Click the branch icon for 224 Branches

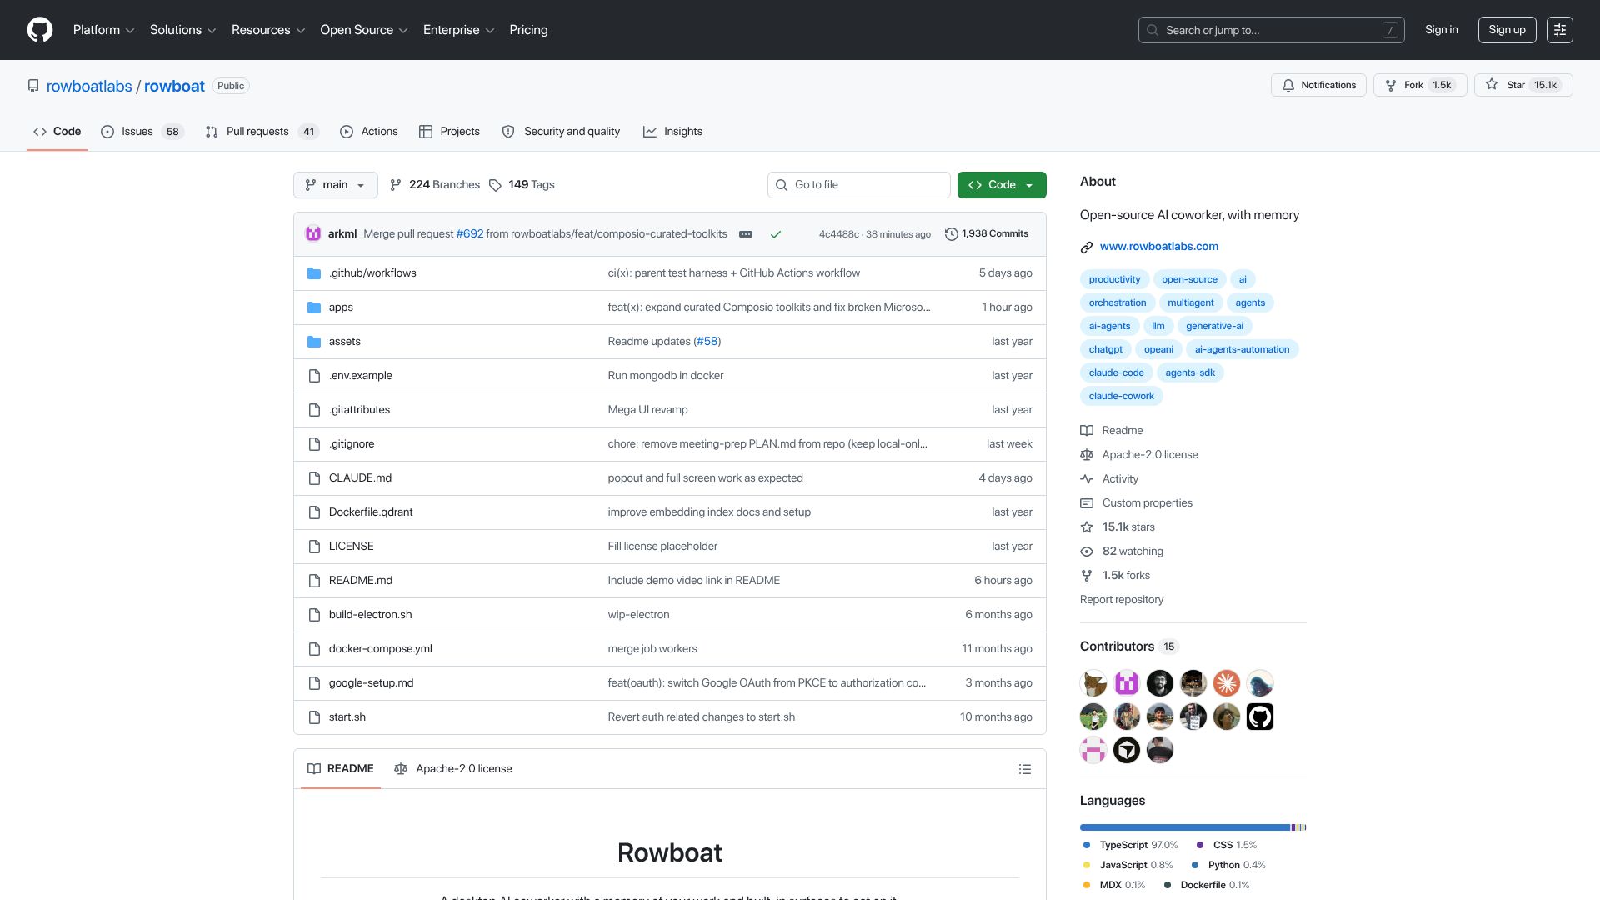click(x=396, y=185)
